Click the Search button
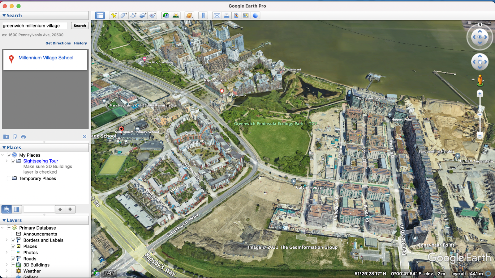Viewport: 495px width, 278px height. pos(80,26)
